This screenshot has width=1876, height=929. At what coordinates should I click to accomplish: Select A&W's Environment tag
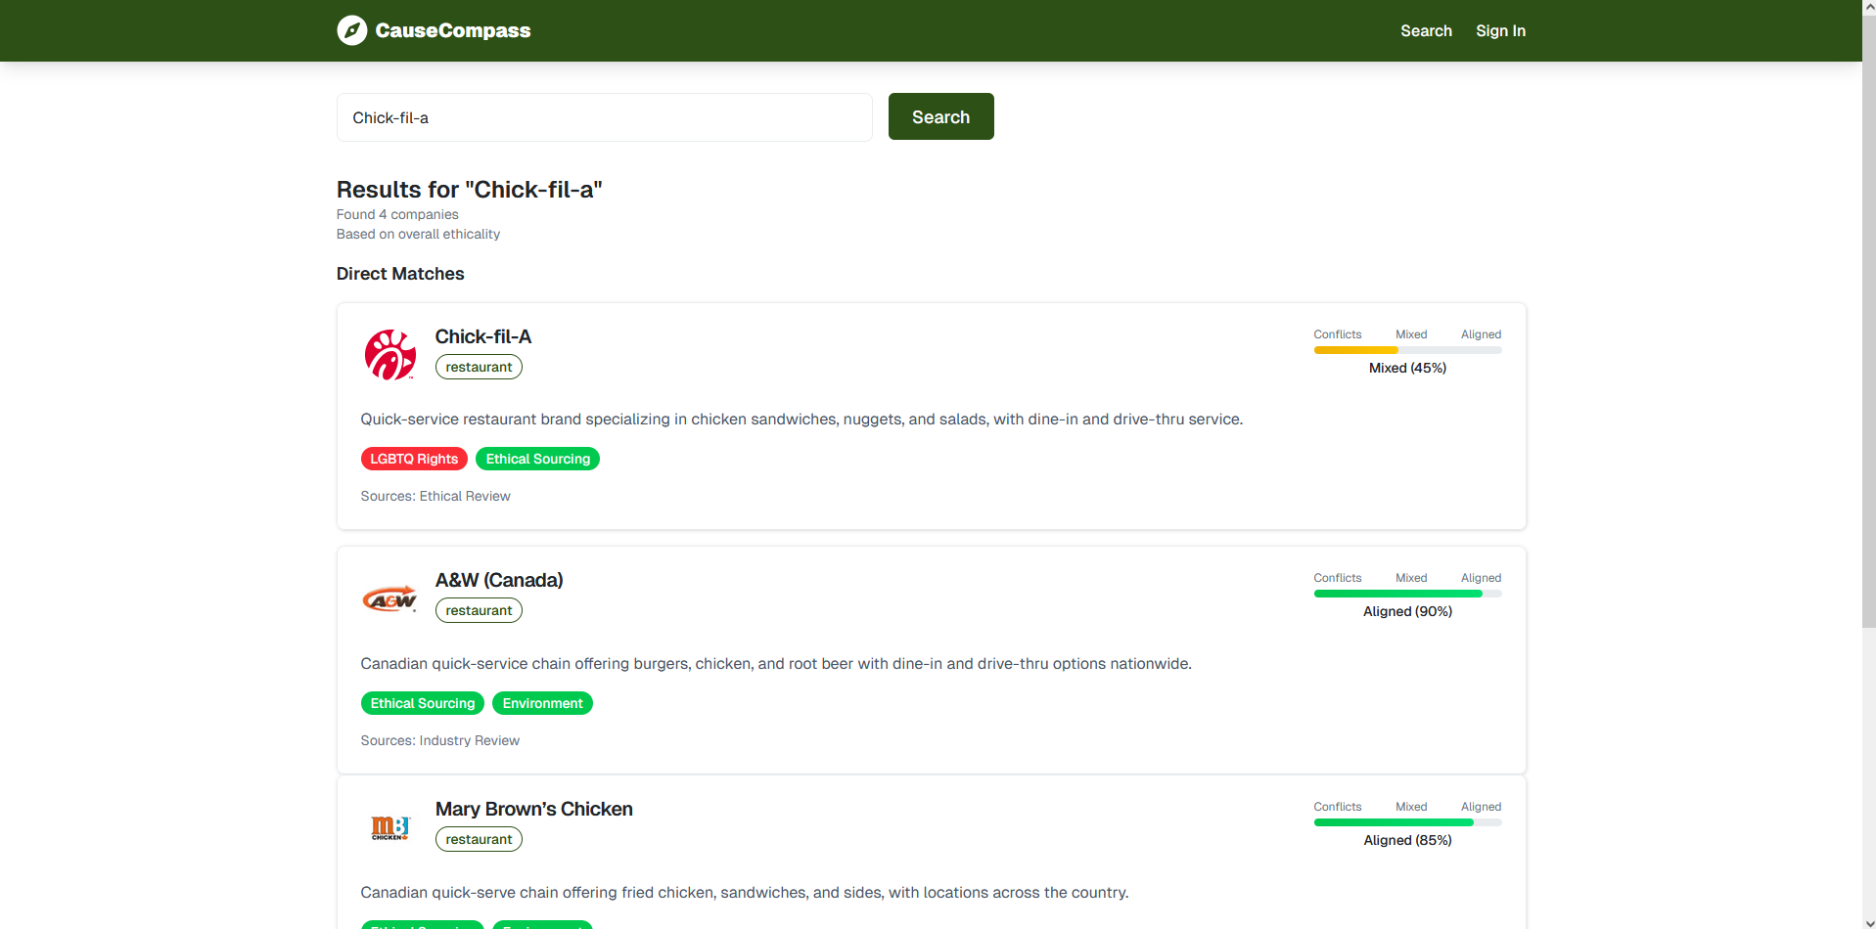pyautogui.click(x=542, y=703)
